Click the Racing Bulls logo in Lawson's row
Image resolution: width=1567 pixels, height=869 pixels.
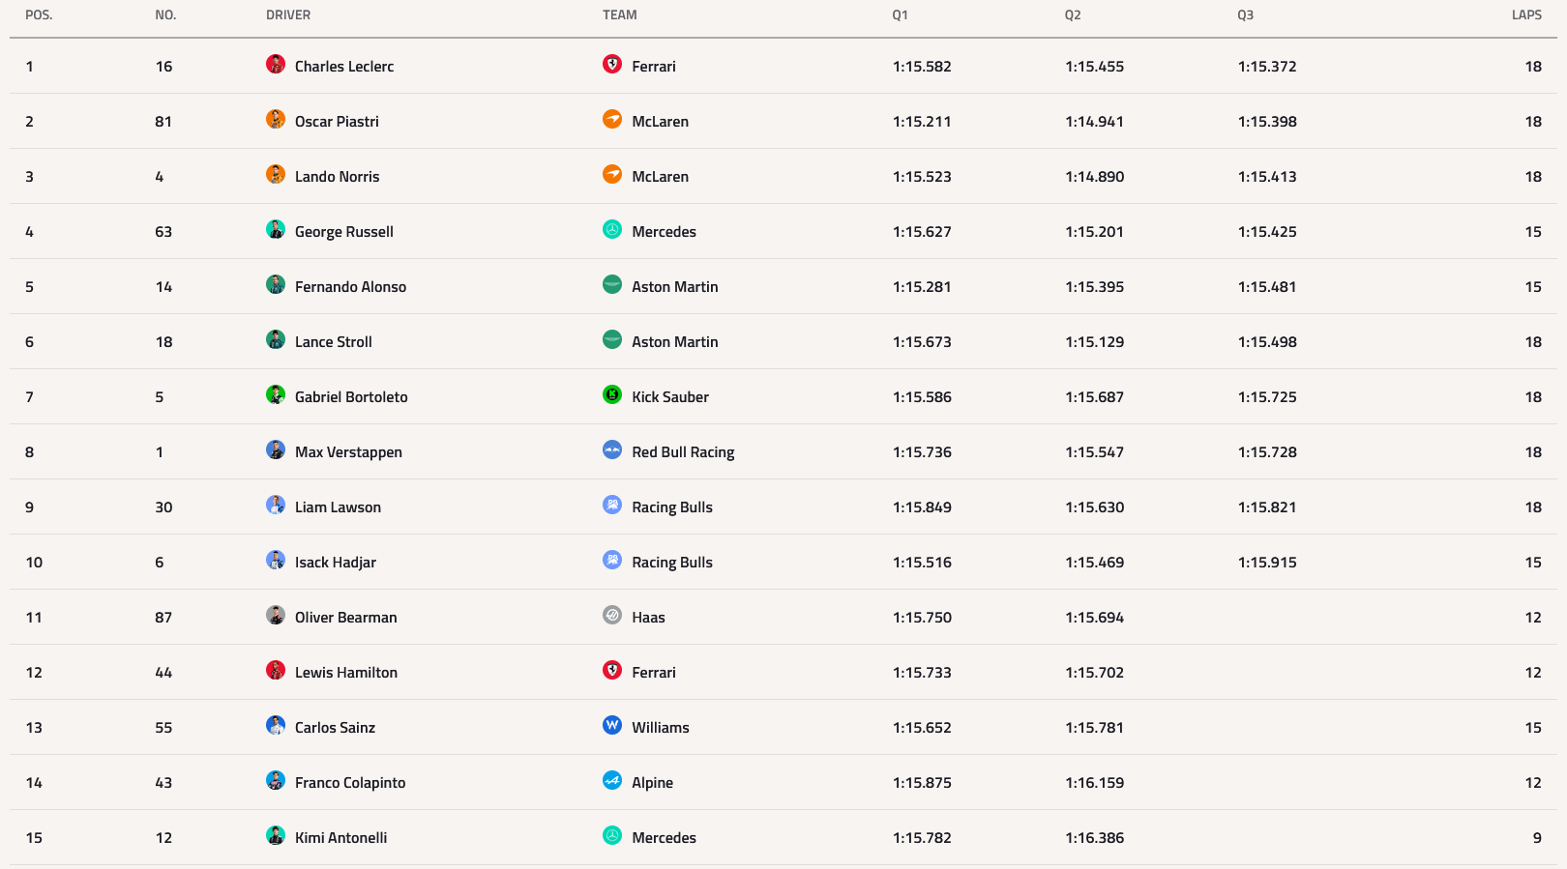pyautogui.click(x=612, y=505)
